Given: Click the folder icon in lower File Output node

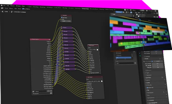Looking at the screenshot, I should point(102,81).
